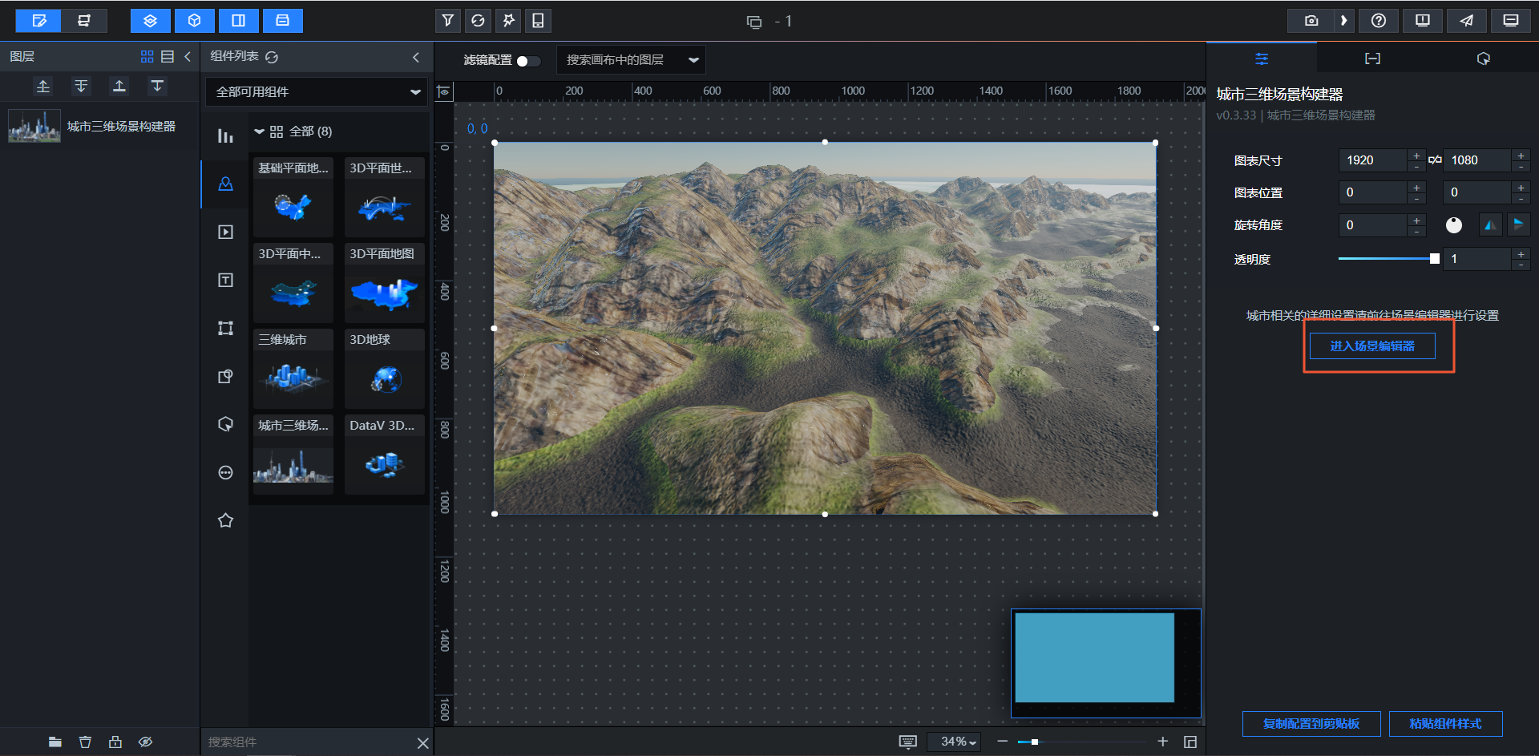Toggle the size ratio lock link

pos(1435,160)
